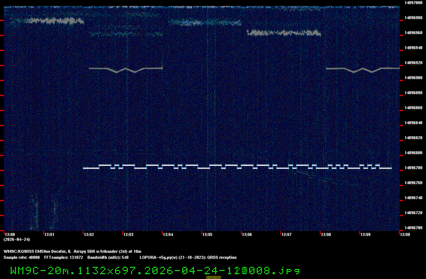Select the Bandwidth (mHz): 549 text
Viewport: 426px width, 279px height.
click(x=108, y=257)
